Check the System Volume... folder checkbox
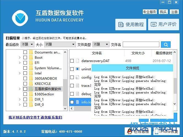Screen dimensions: 183x137 pos(25,68)
